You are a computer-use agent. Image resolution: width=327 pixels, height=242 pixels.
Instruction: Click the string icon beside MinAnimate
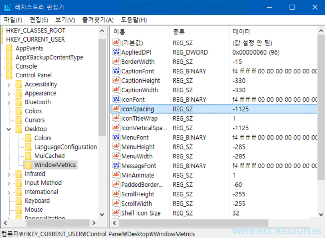point(116,175)
